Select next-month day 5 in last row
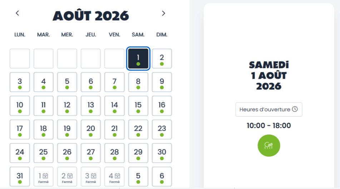The image size is (340, 189). [138, 177]
